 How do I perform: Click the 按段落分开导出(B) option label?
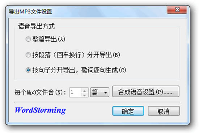[76, 55]
